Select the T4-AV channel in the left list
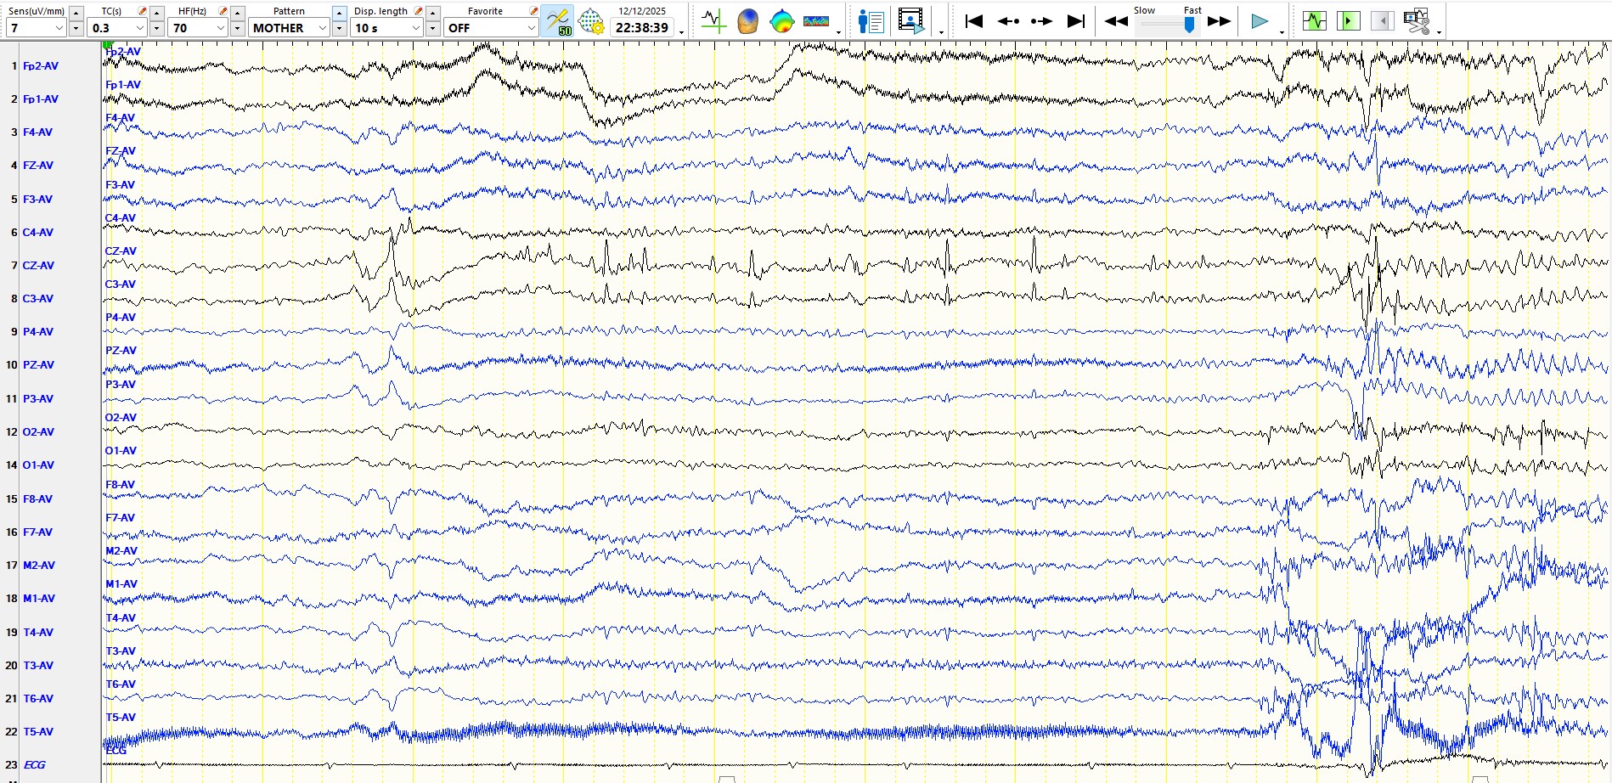Image resolution: width=1612 pixels, height=783 pixels. tap(38, 633)
